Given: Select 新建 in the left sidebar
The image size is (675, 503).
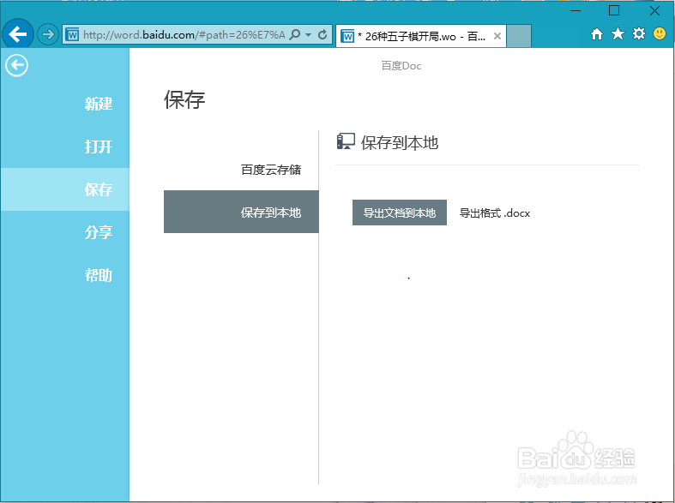Looking at the screenshot, I should pos(65,104).
